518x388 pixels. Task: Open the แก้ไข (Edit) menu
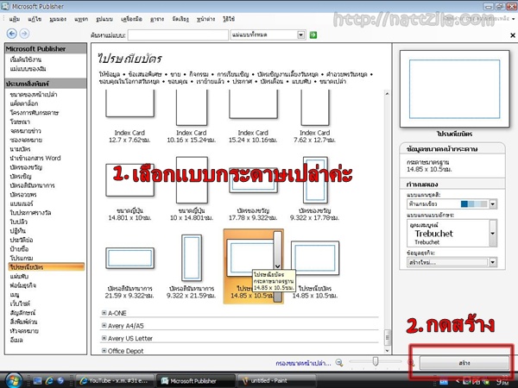pyautogui.click(x=35, y=19)
